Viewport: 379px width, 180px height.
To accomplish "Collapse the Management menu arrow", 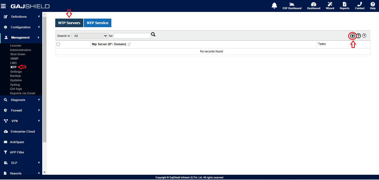I will coord(39,37).
